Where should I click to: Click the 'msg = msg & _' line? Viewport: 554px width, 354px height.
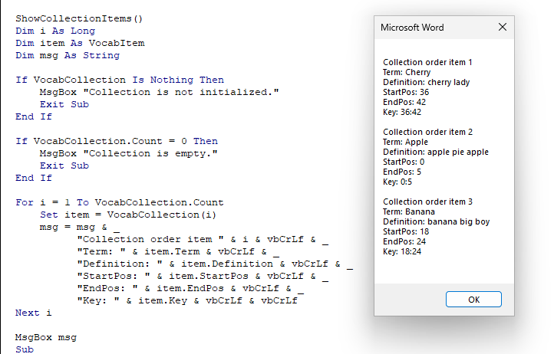pyautogui.click(x=80, y=227)
